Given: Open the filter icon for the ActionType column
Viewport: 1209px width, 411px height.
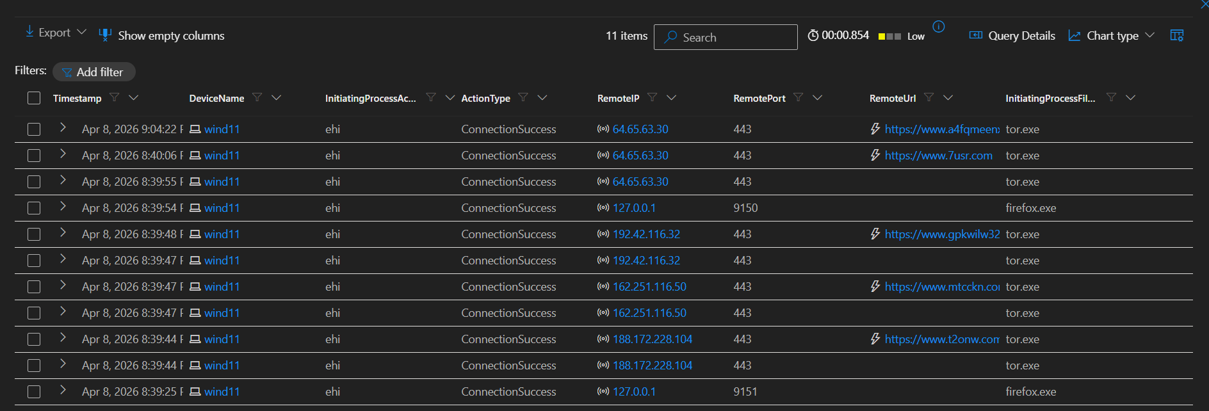Looking at the screenshot, I should click(523, 97).
